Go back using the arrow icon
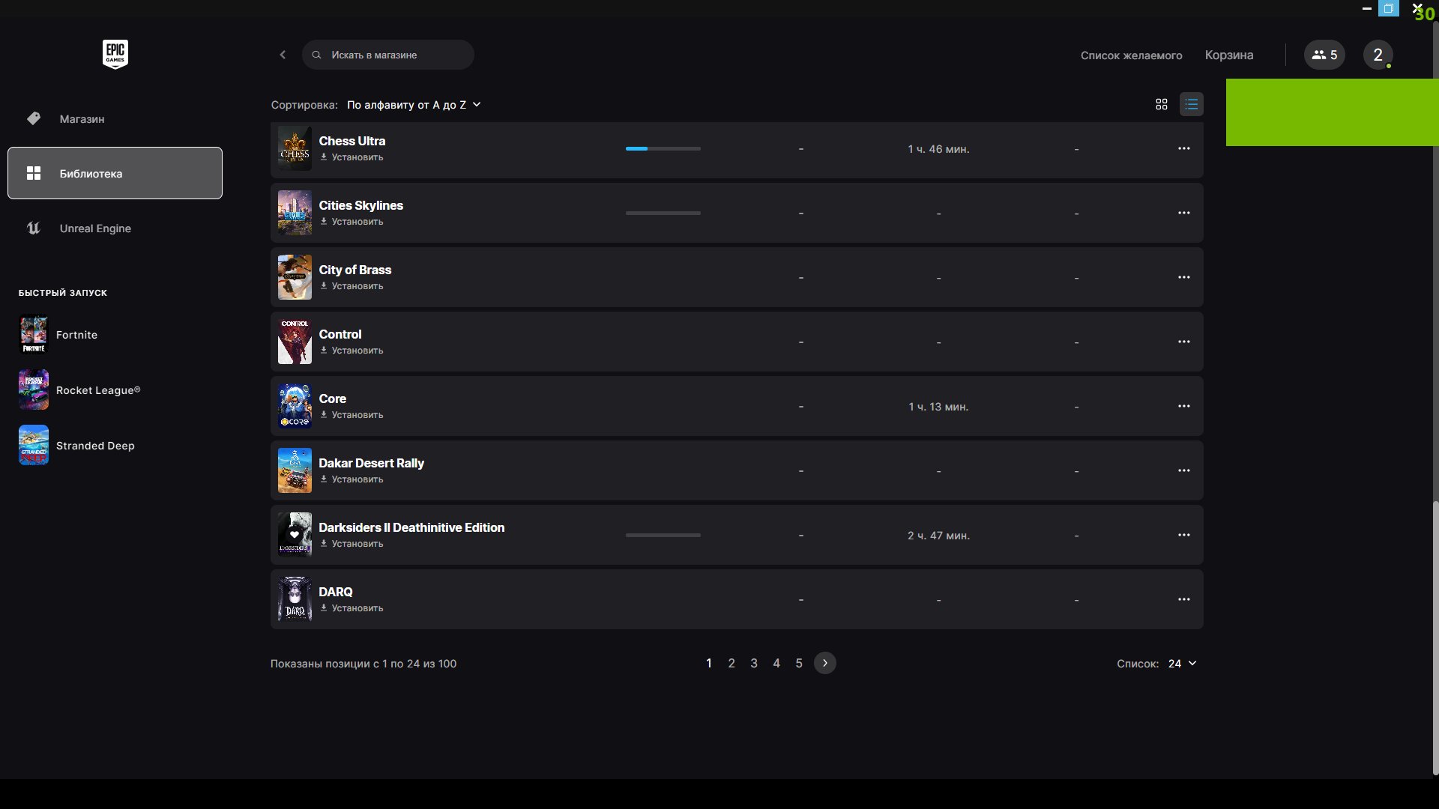This screenshot has height=809, width=1439. (283, 55)
